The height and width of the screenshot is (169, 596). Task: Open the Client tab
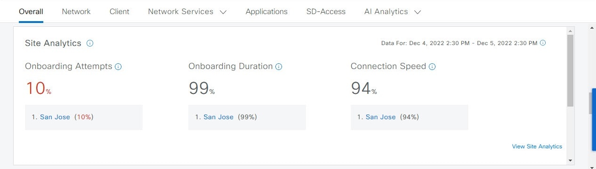pos(119,12)
